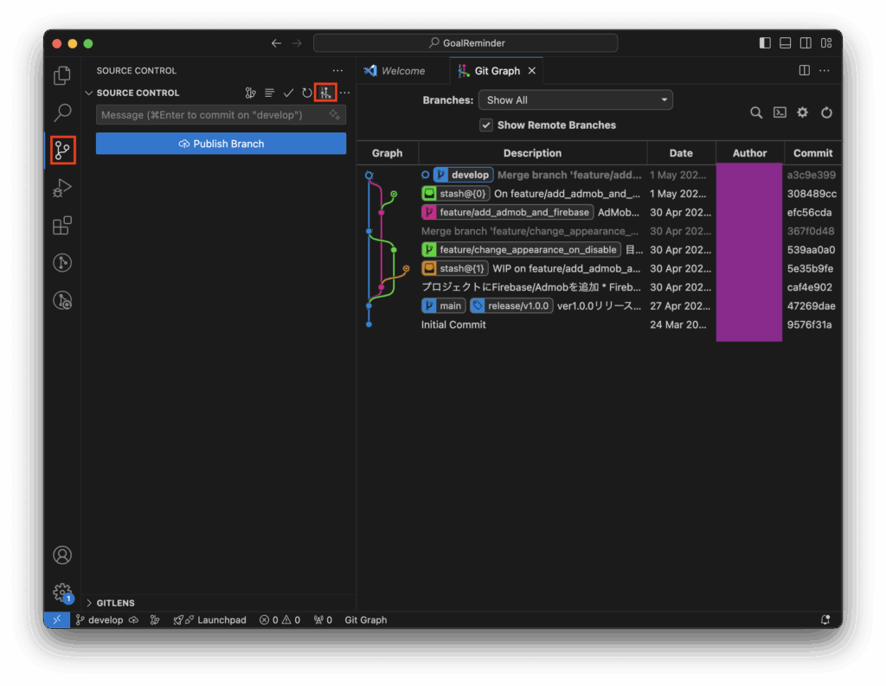Image resolution: width=886 pixels, height=686 pixels.
Task: Open terminal icon in Git Graph toolbar
Action: point(780,112)
